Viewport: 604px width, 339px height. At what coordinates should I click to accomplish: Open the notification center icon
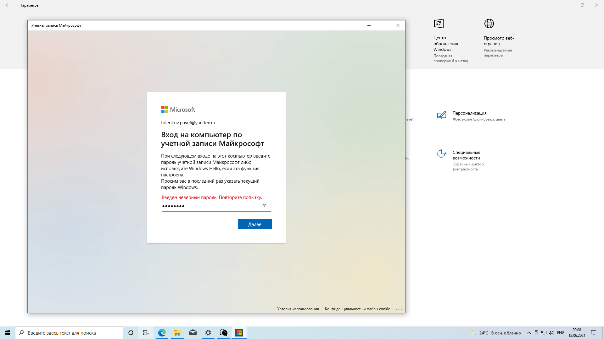pos(594,333)
